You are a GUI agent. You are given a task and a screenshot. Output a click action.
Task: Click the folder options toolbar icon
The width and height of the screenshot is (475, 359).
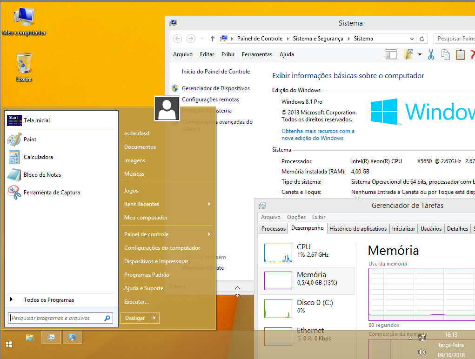click(408, 54)
